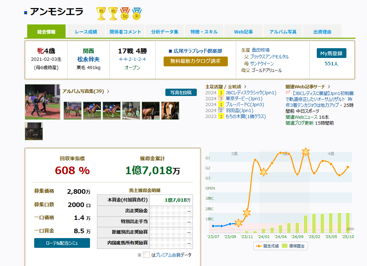Open the 桑田牧場 breeder link

click(x=261, y=50)
